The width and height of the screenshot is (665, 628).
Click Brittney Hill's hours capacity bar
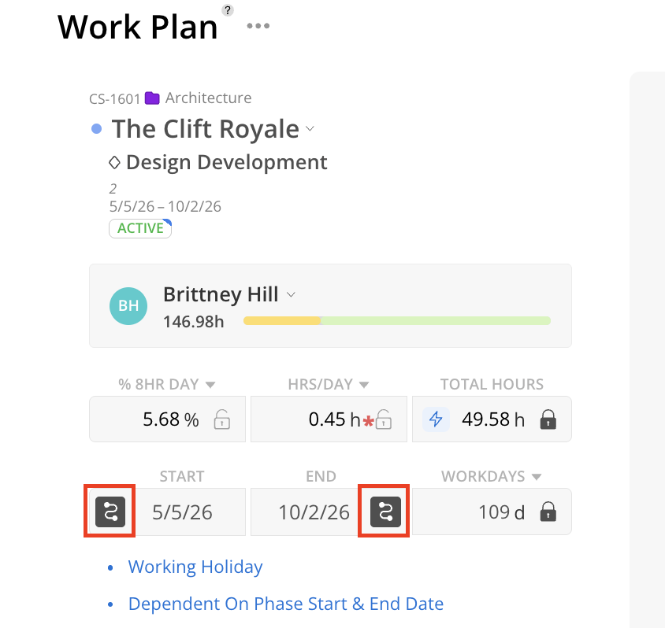click(396, 321)
